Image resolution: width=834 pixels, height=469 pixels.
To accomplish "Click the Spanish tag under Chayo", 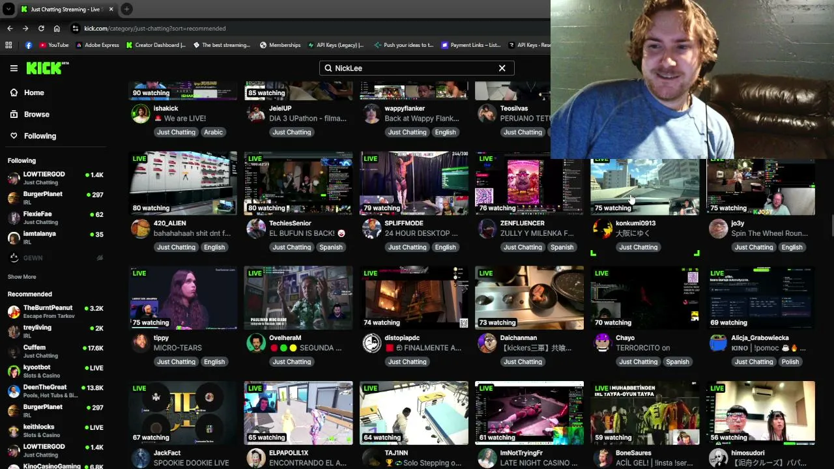I will pyautogui.click(x=677, y=362).
